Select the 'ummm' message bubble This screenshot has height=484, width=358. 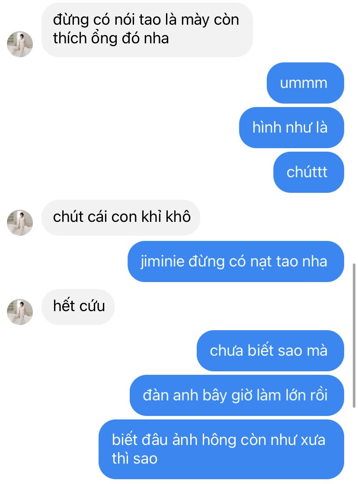[x=305, y=83]
